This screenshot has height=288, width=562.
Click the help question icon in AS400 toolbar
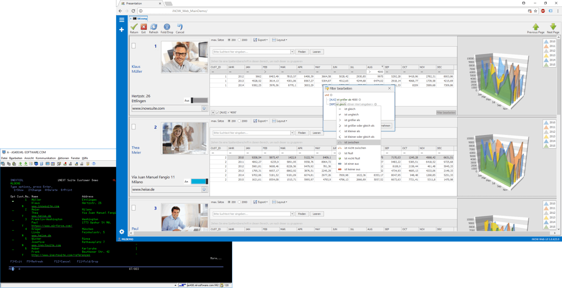tap(94, 164)
